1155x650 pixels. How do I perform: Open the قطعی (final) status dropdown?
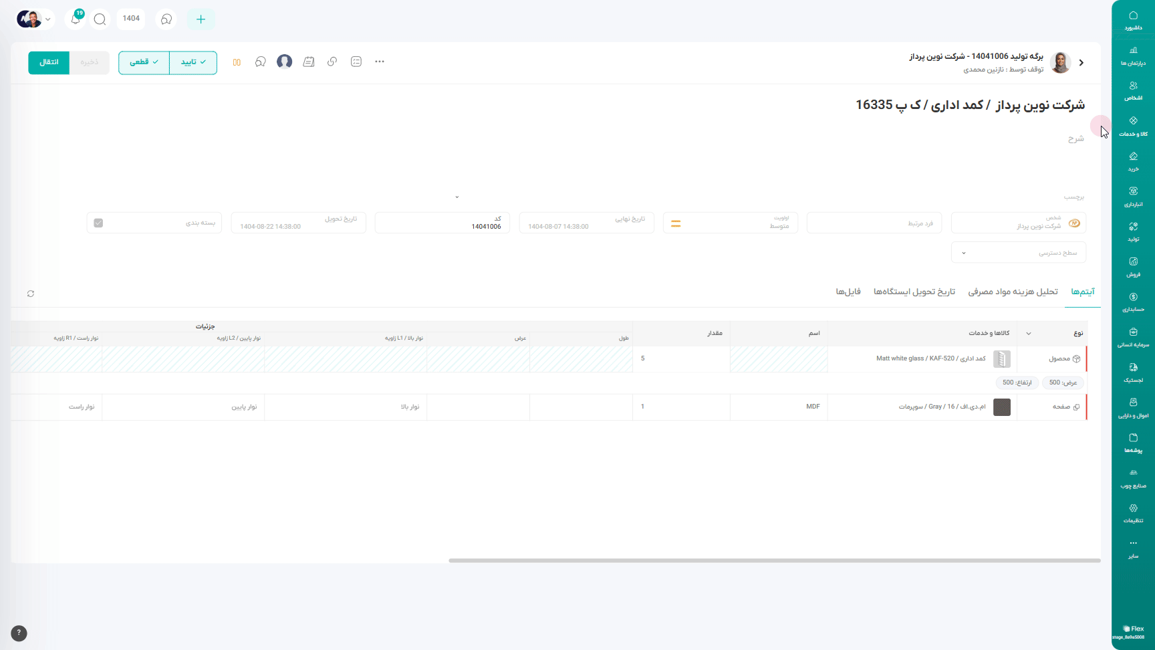[x=144, y=62]
